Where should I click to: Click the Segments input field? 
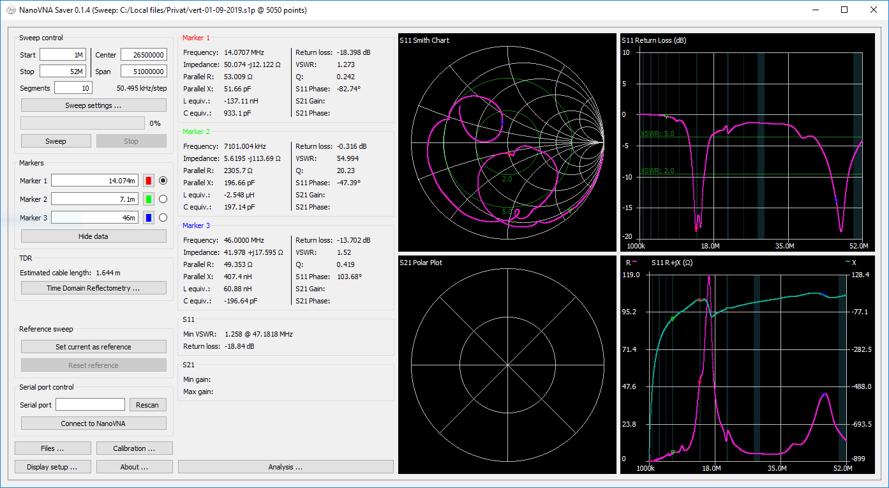(x=73, y=88)
